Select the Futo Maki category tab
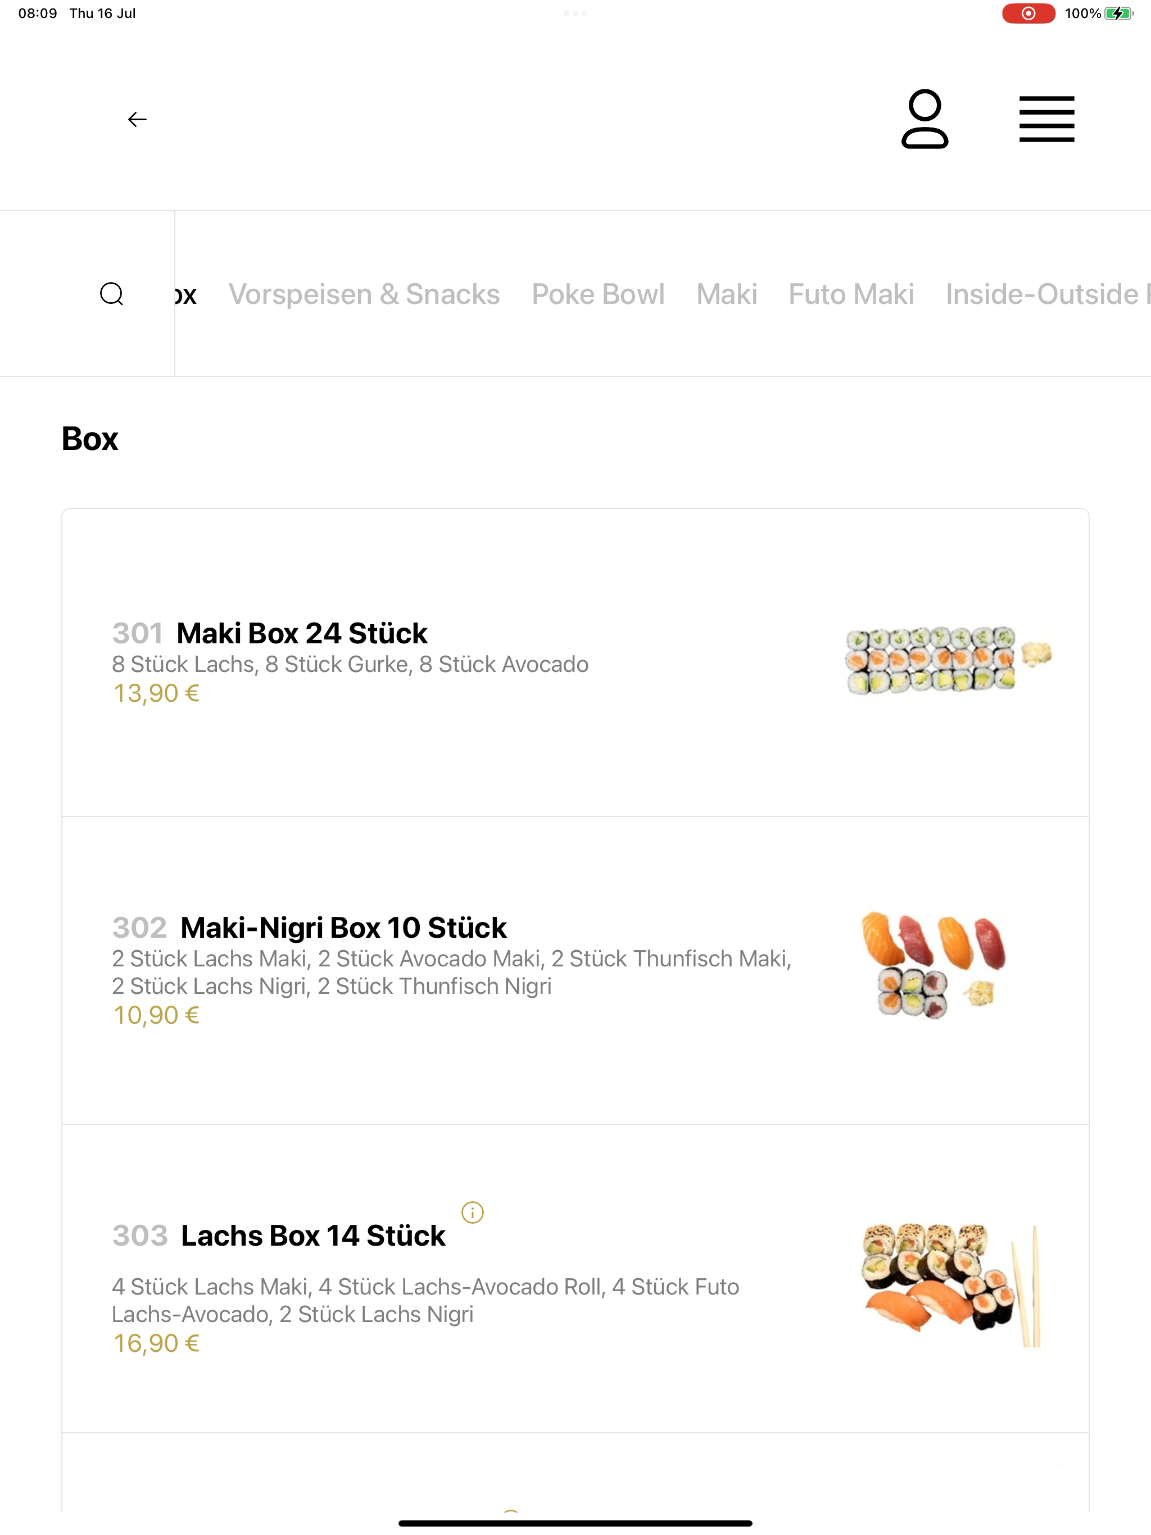The image size is (1151, 1535). pos(851,294)
